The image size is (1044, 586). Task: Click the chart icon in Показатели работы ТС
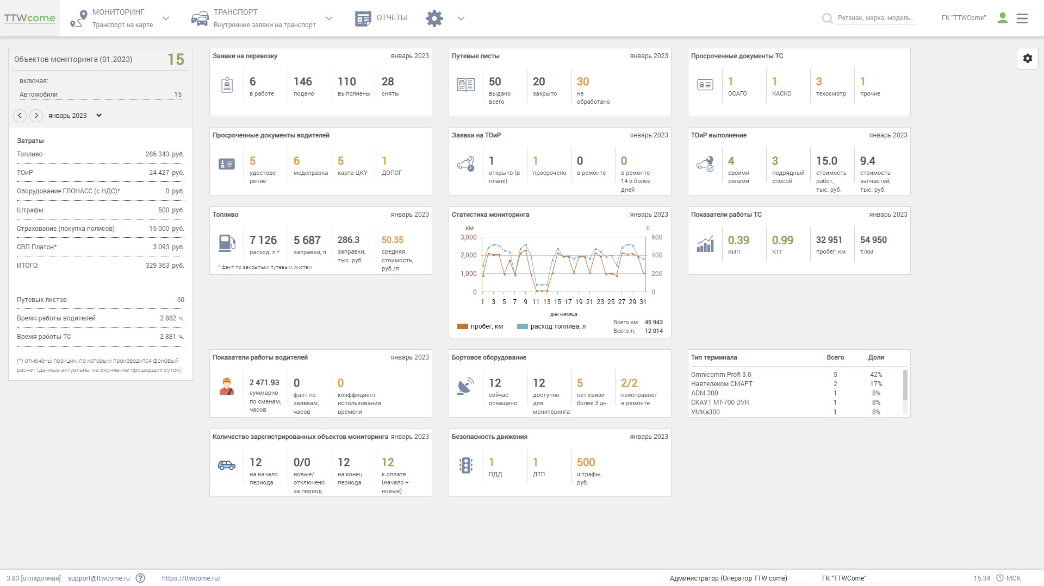(705, 244)
